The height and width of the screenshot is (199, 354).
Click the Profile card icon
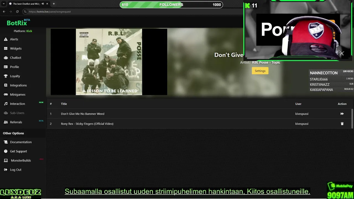(6, 67)
